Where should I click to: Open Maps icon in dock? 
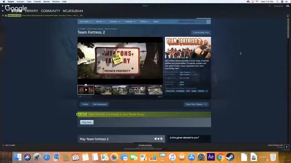[105, 157]
